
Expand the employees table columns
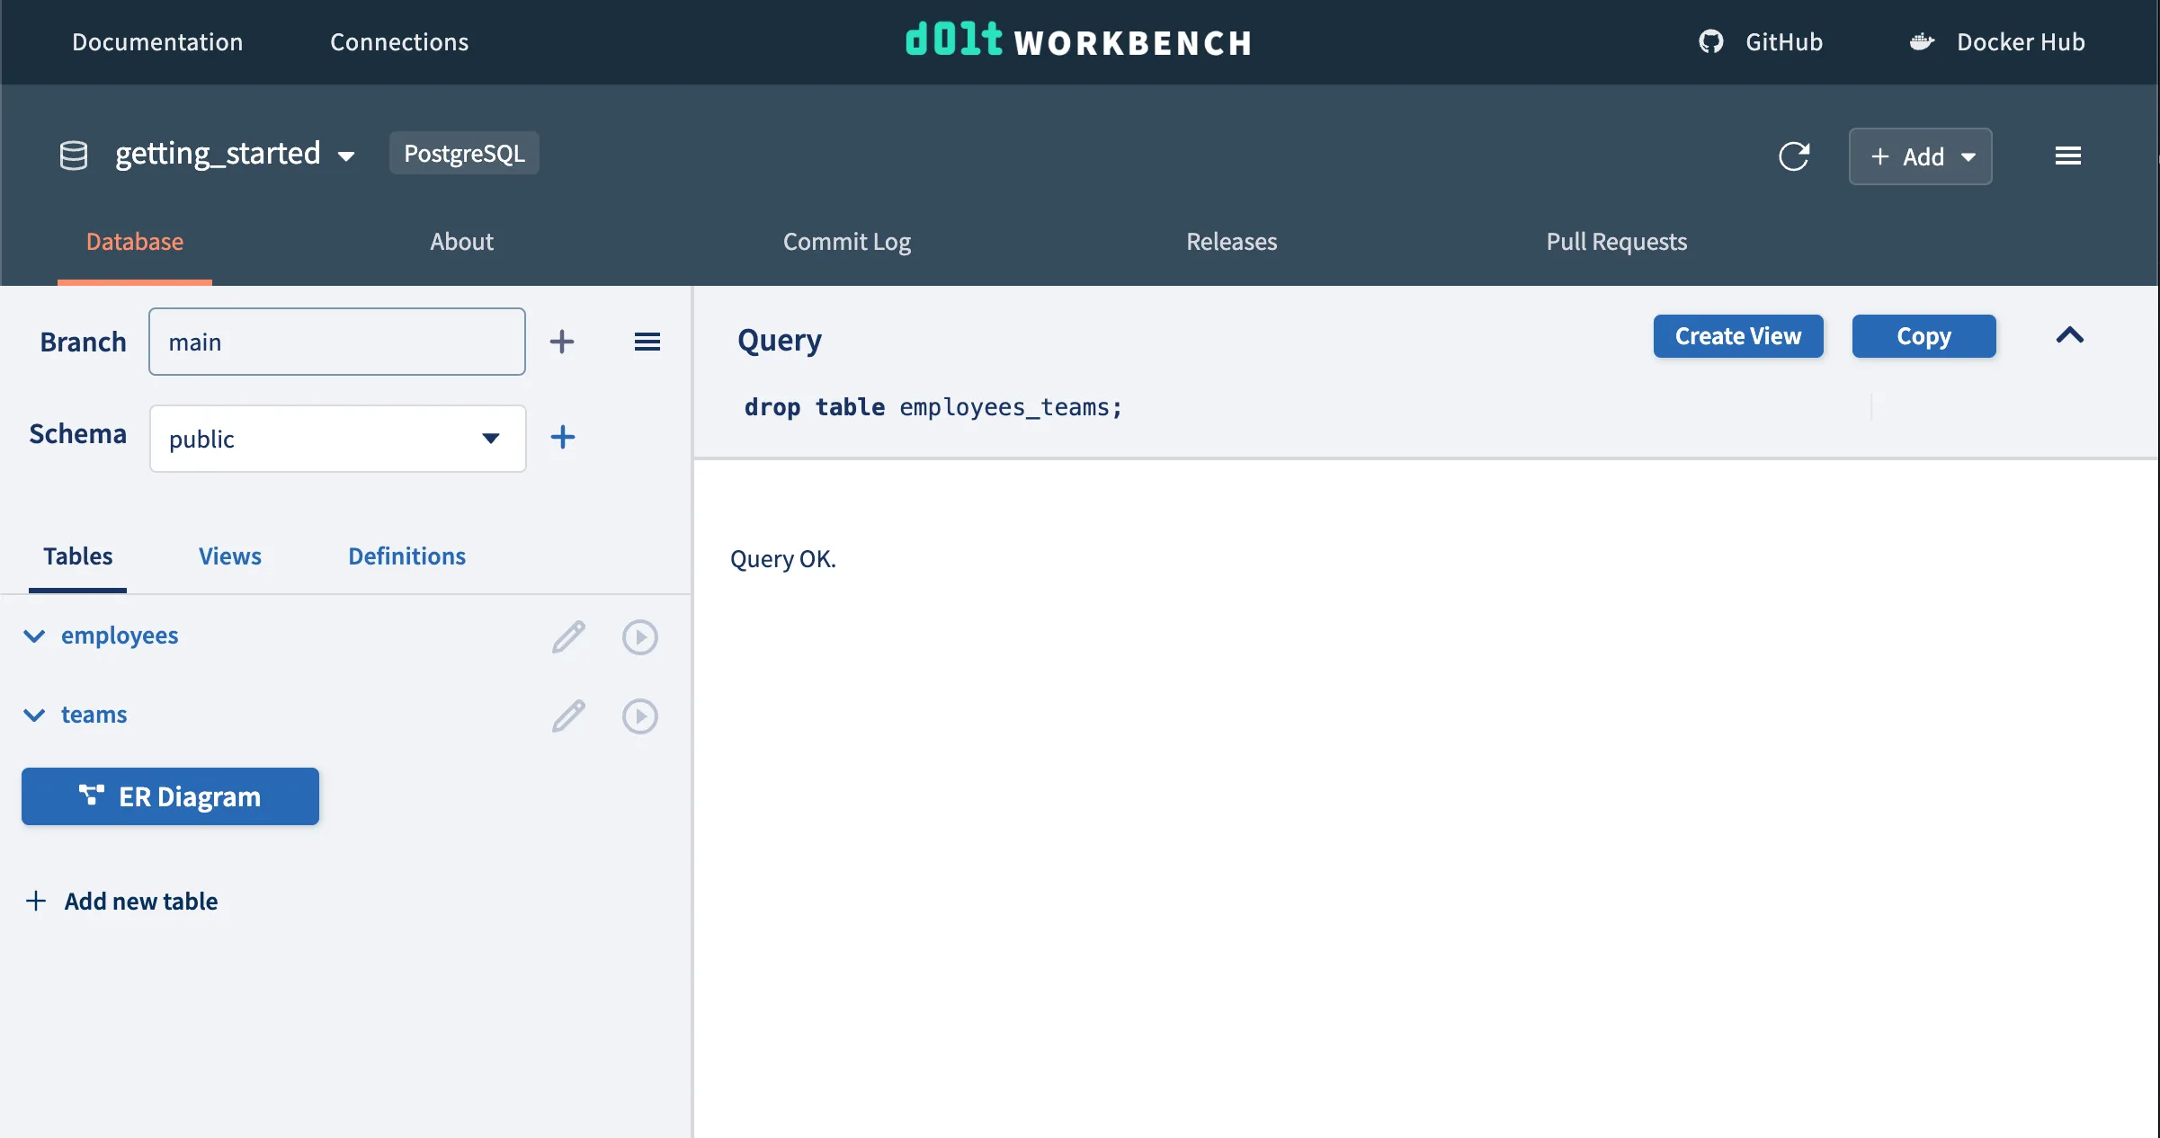(x=34, y=636)
